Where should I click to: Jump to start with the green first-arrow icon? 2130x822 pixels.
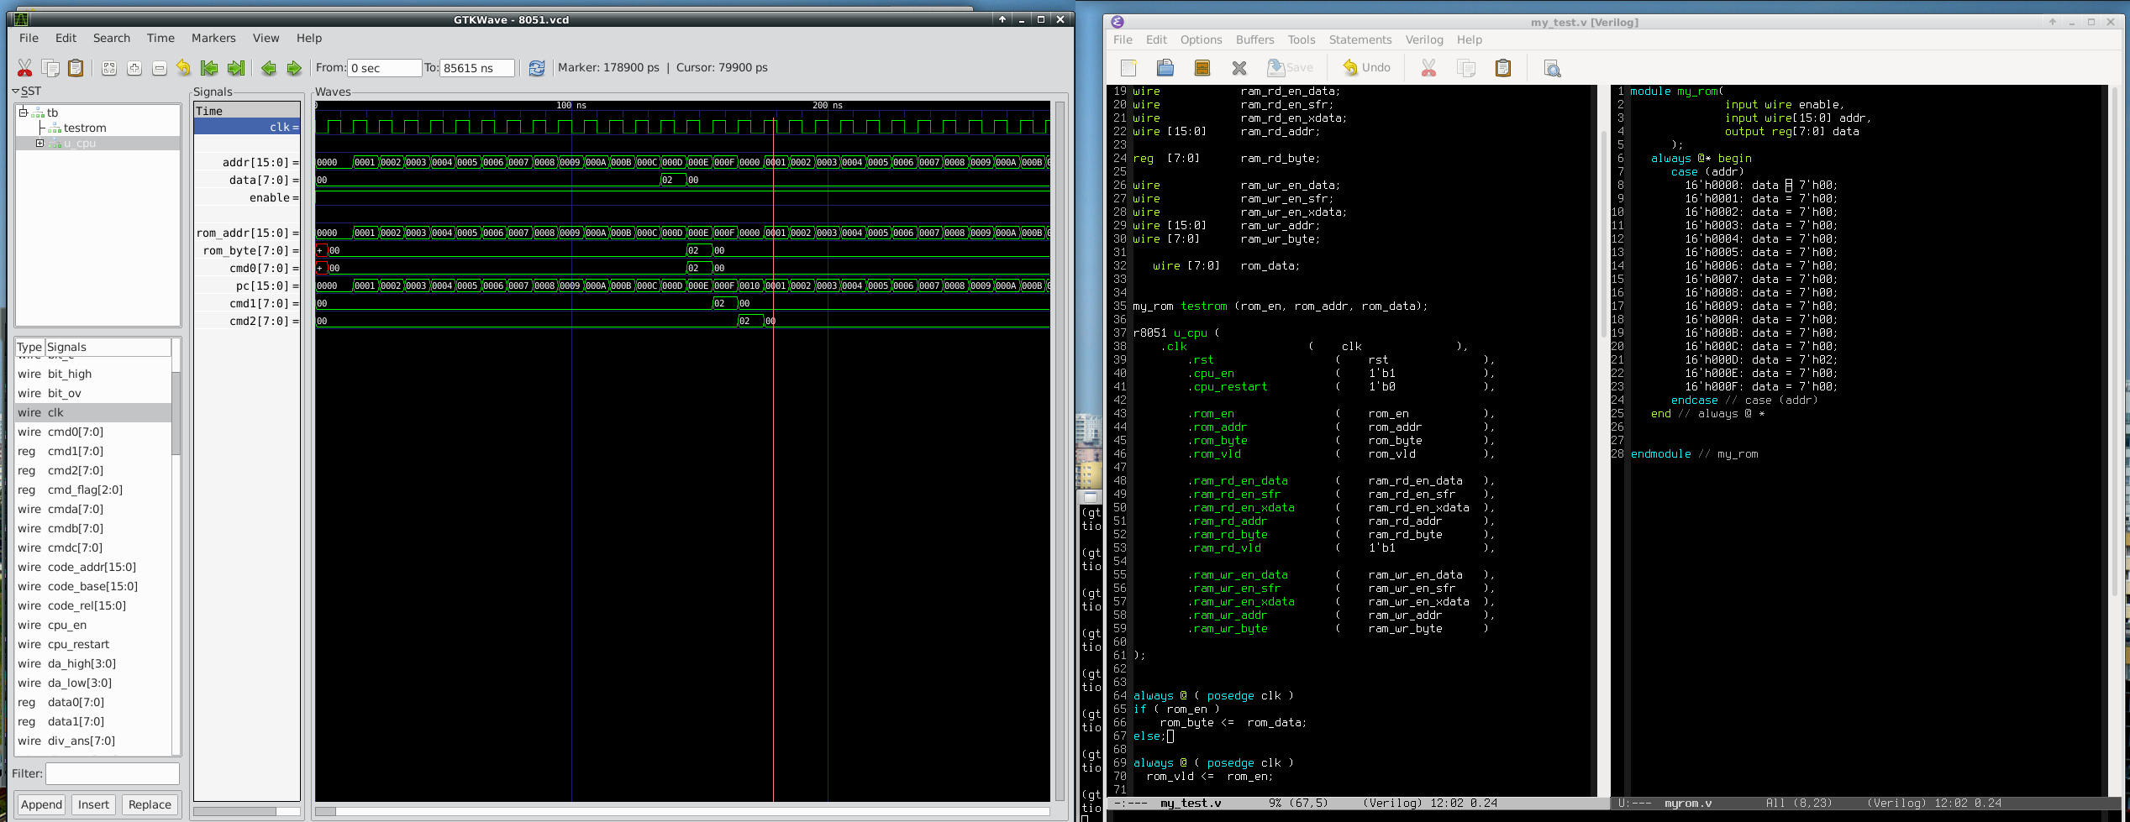click(x=209, y=68)
